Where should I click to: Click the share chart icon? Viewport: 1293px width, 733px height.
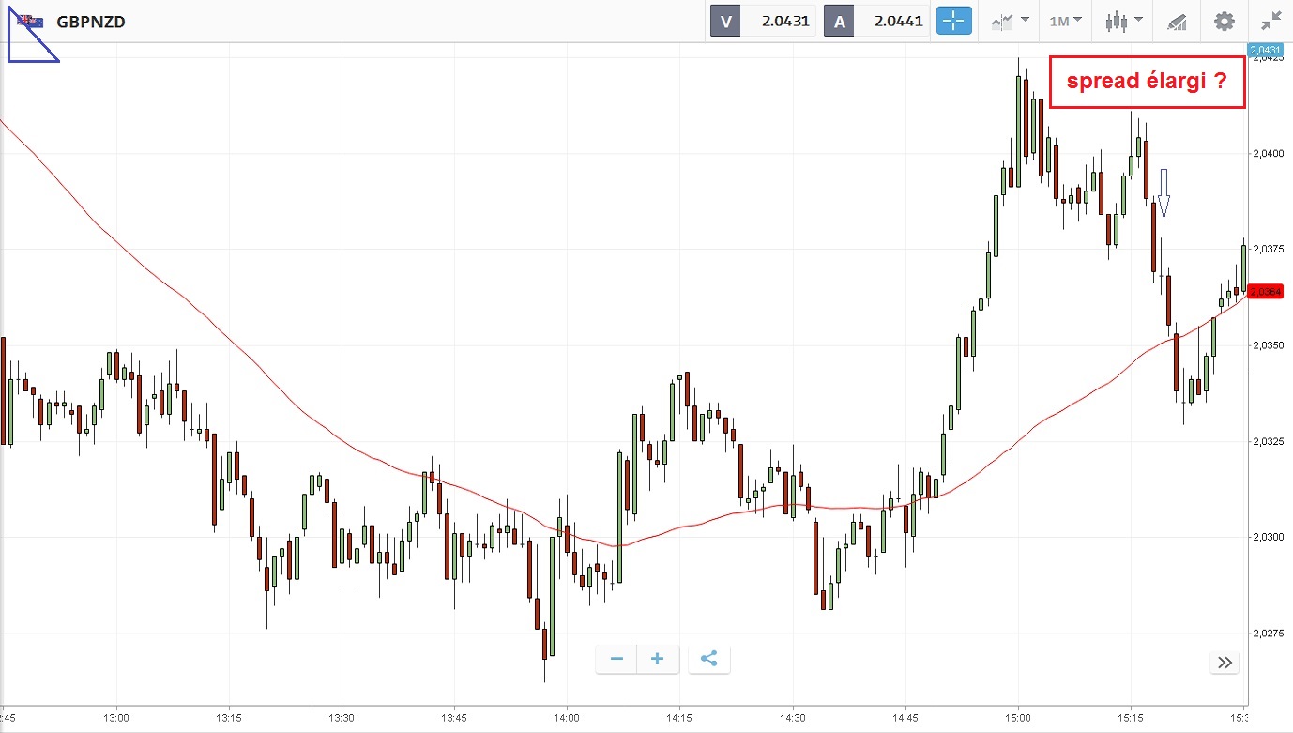[x=708, y=659]
